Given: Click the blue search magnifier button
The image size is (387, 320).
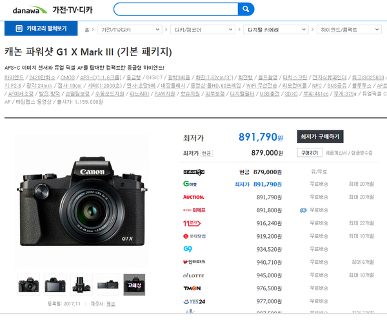Looking at the screenshot, I should 246,9.
